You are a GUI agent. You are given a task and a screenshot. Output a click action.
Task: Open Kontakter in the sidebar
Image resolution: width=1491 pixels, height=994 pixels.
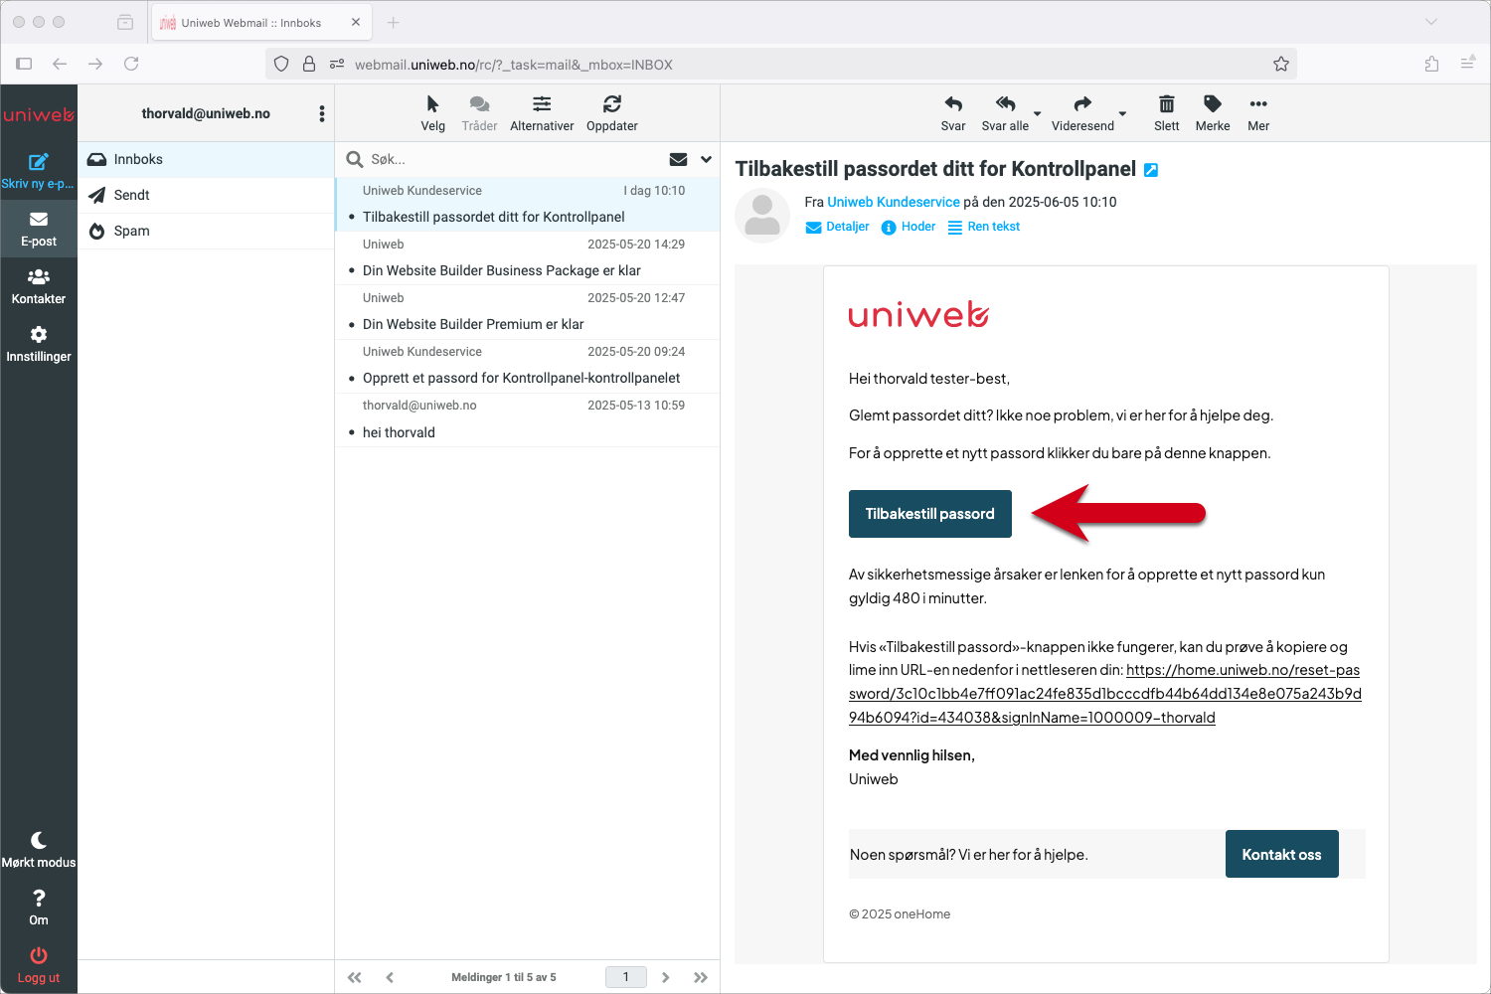click(x=38, y=286)
